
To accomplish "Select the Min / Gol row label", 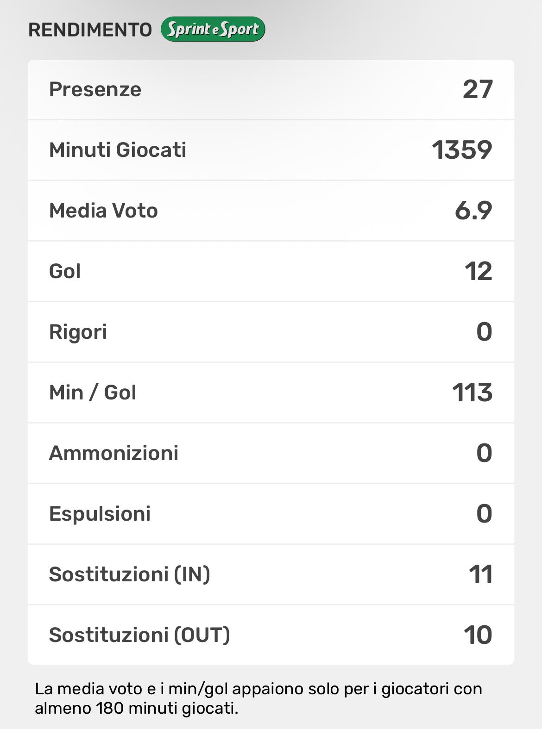I will click(93, 393).
